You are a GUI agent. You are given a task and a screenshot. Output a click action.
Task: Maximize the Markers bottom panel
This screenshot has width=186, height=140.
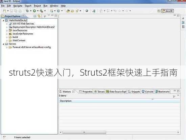178,91
